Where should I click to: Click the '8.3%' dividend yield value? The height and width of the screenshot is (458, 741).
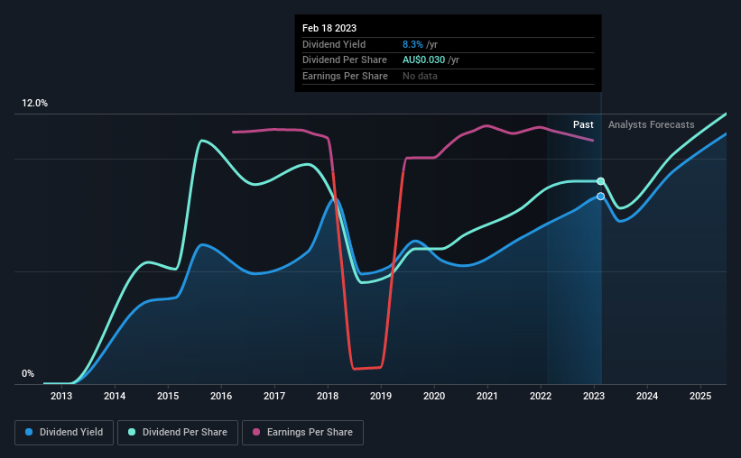(x=412, y=44)
